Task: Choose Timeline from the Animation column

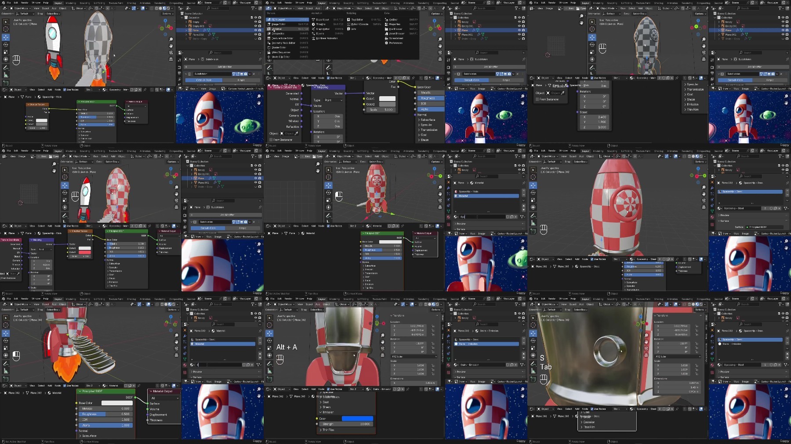Action: (x=321, y=24)
